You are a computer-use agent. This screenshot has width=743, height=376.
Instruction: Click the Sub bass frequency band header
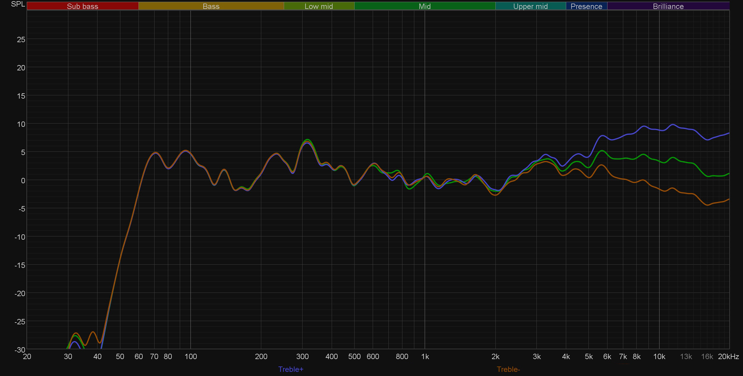click(x=82, y=6)
